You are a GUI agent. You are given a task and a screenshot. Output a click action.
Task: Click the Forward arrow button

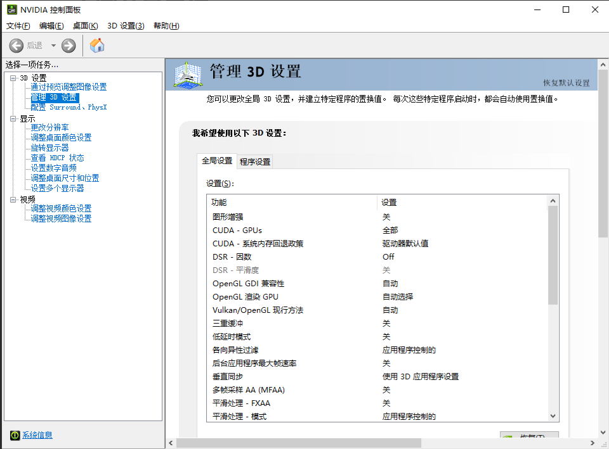click(69, 46)
